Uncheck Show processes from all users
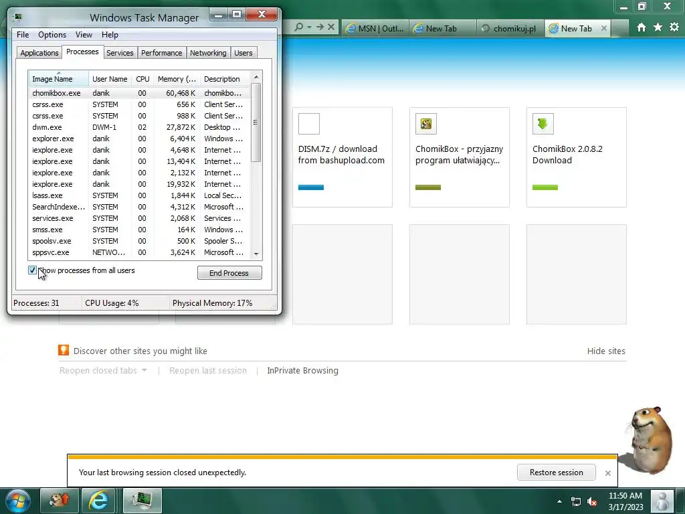Image resolution: width=685 pixels, height=514 pixels. point(32,270)
